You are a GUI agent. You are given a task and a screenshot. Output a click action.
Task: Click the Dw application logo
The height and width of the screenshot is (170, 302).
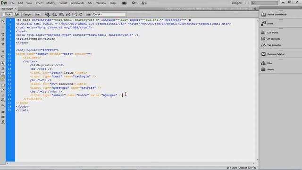click(x=4, y=3)
